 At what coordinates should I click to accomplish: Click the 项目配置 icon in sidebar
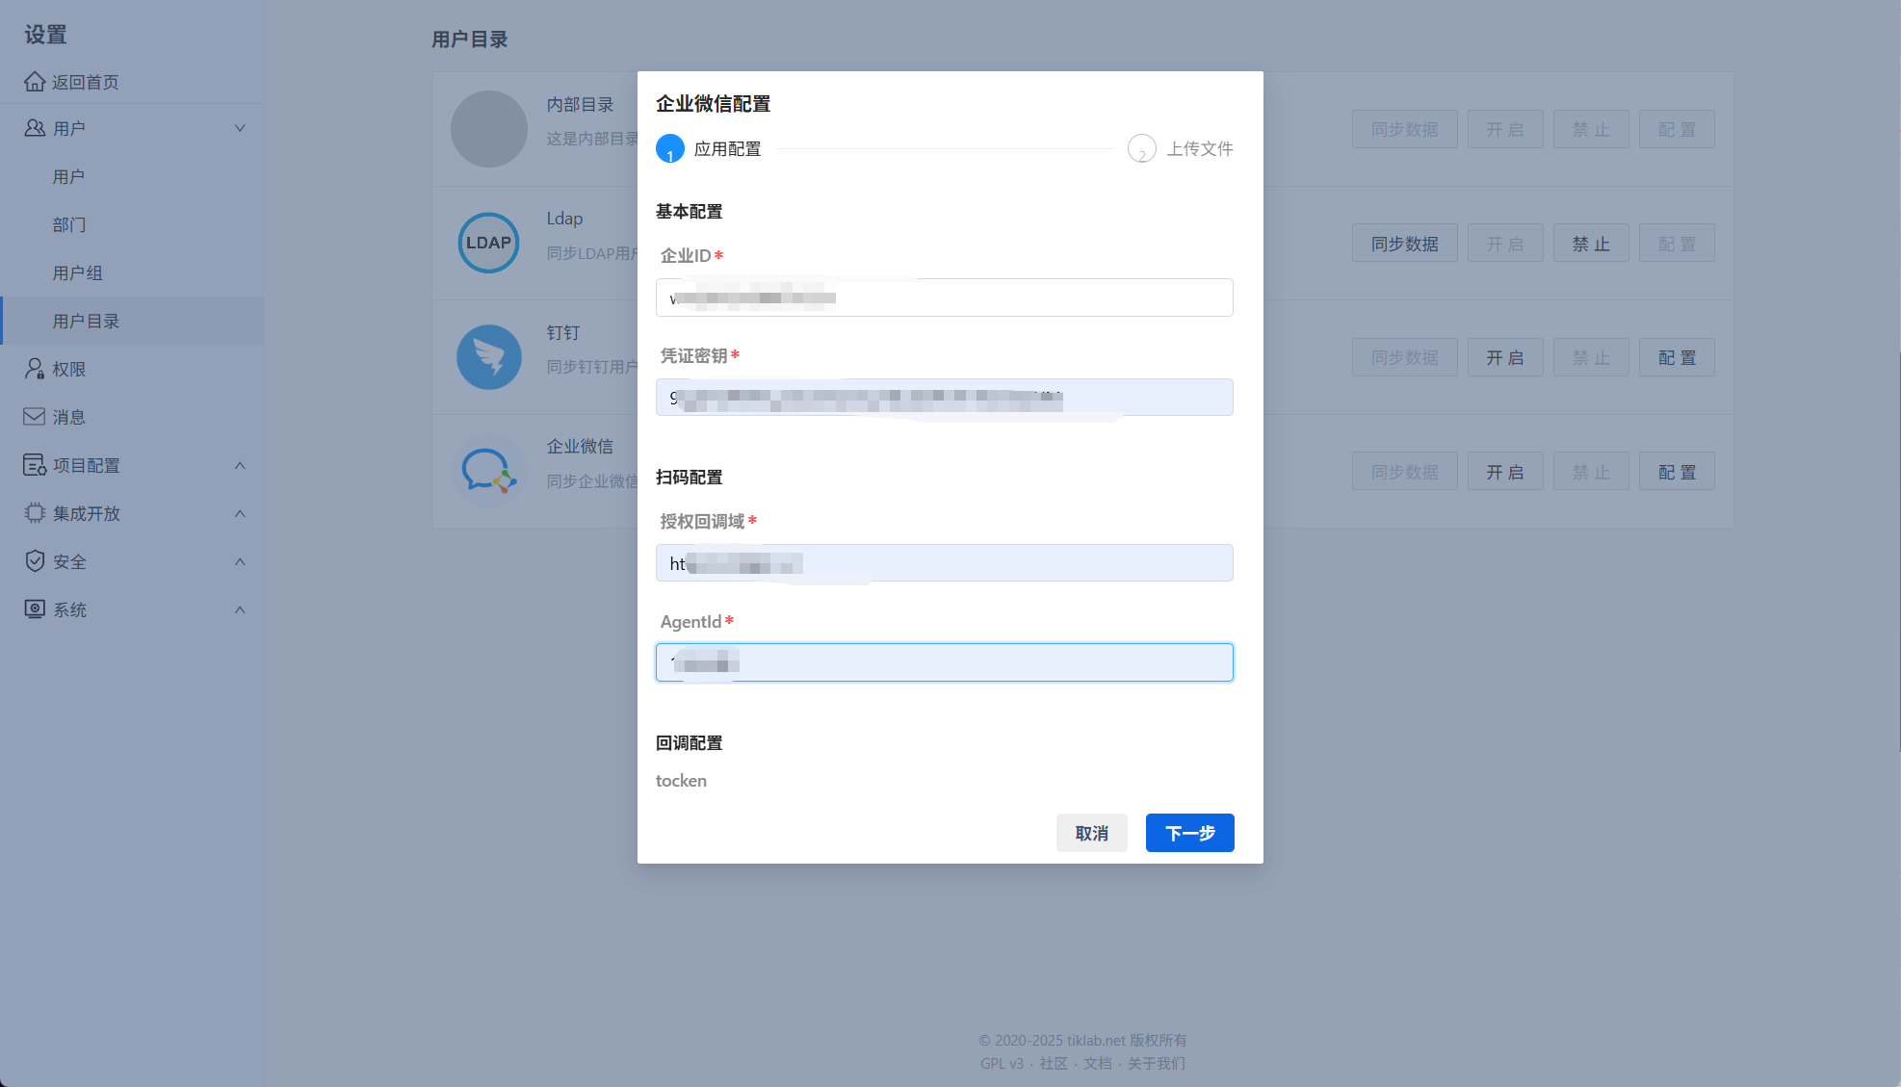35,465
